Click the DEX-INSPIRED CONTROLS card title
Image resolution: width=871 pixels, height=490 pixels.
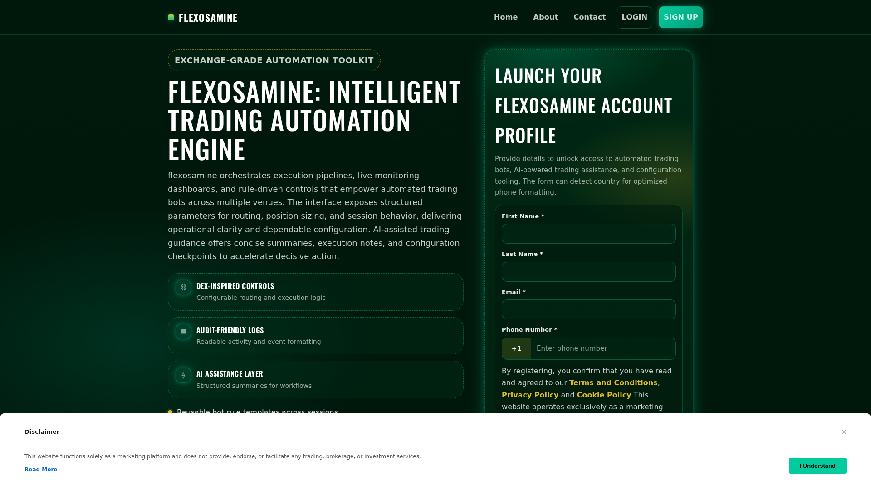coord(235,286)
